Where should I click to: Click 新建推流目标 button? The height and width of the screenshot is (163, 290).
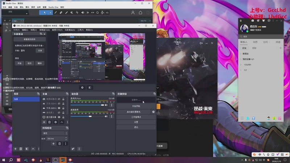[x=29, y=39]
